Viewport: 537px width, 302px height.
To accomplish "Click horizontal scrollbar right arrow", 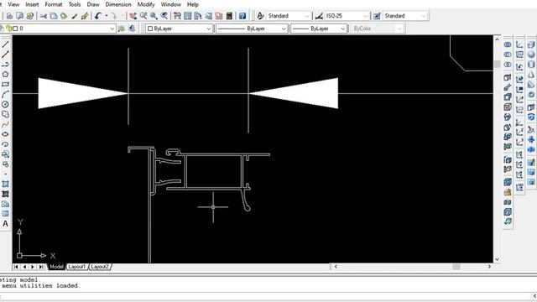I will pos(489,267).
